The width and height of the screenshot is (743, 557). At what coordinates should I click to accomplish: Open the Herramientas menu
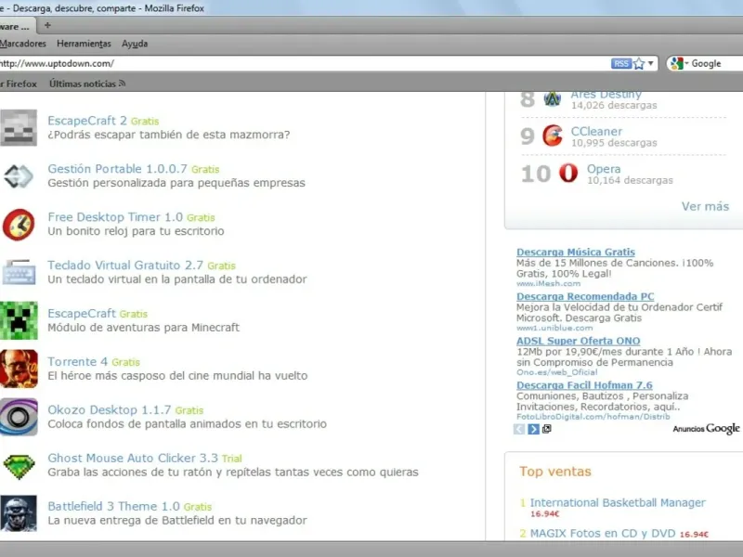[84, 44]
